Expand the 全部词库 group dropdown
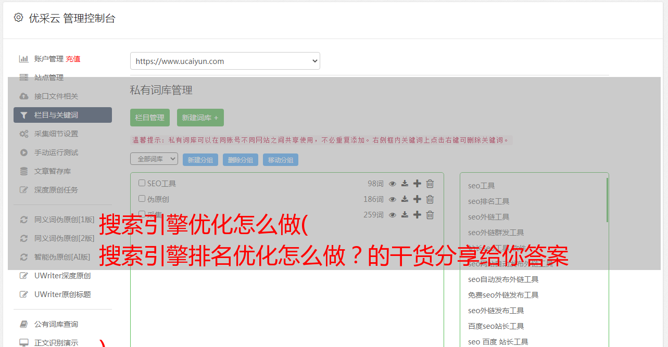668x347 pixels. [154, 159]
